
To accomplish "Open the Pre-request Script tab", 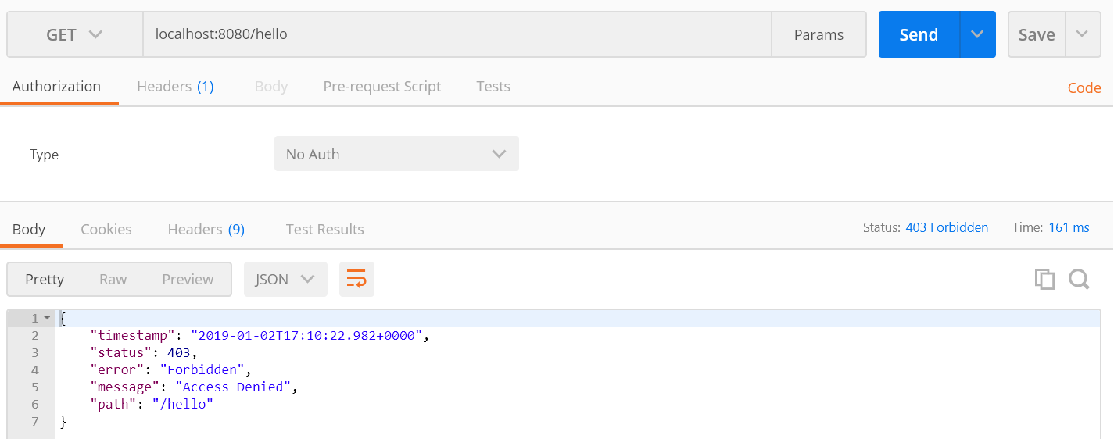I will point(381,87).
